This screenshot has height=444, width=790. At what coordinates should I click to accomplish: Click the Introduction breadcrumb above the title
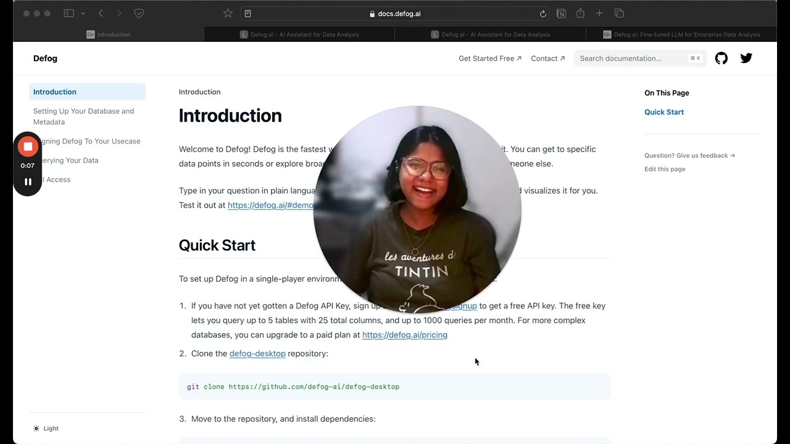pyautogui.click(x=199, y=92)
